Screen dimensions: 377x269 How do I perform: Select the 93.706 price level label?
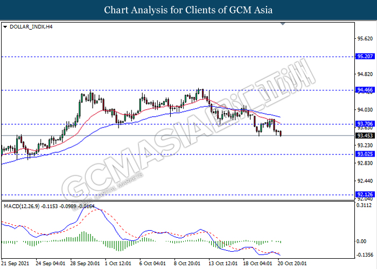coord(365,124)
